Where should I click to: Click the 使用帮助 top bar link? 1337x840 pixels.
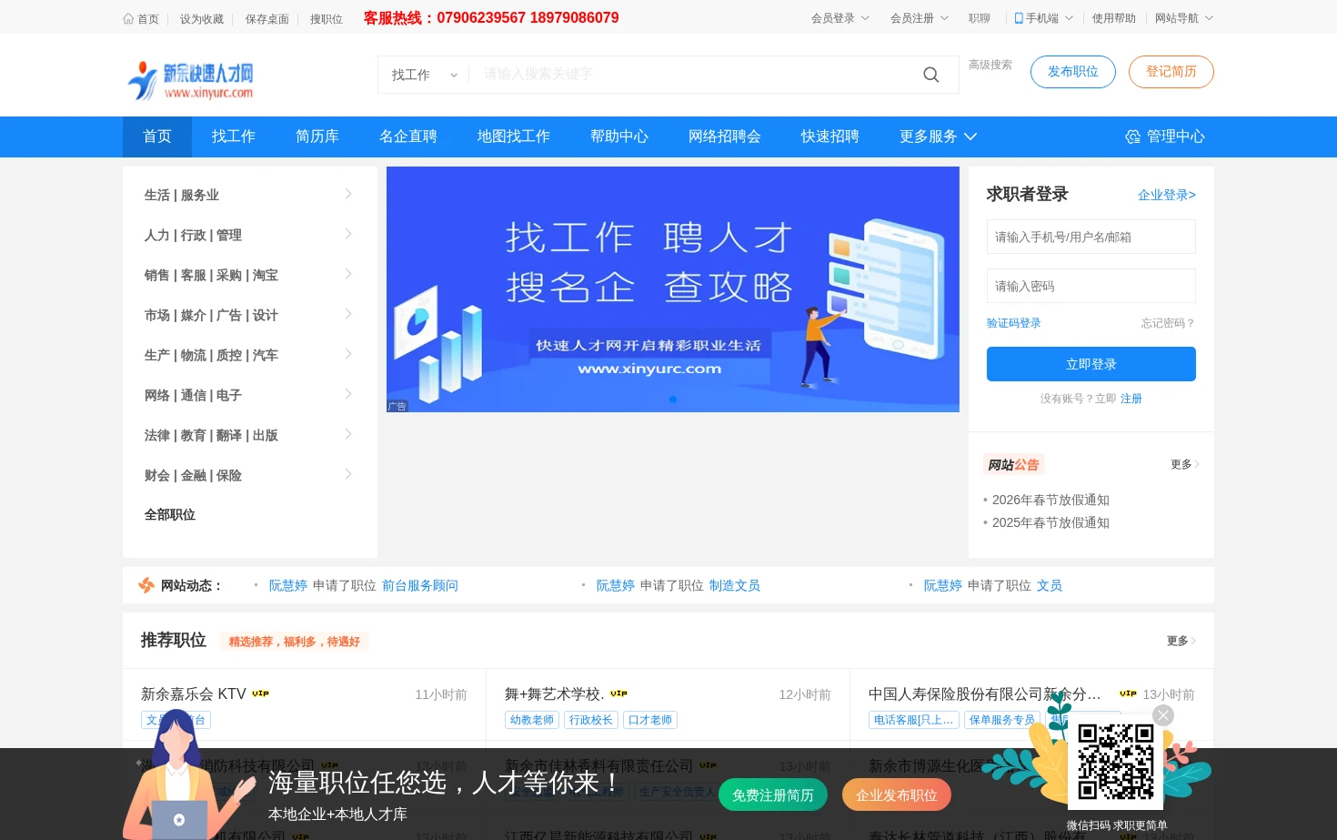click(x=1114, y=18)
